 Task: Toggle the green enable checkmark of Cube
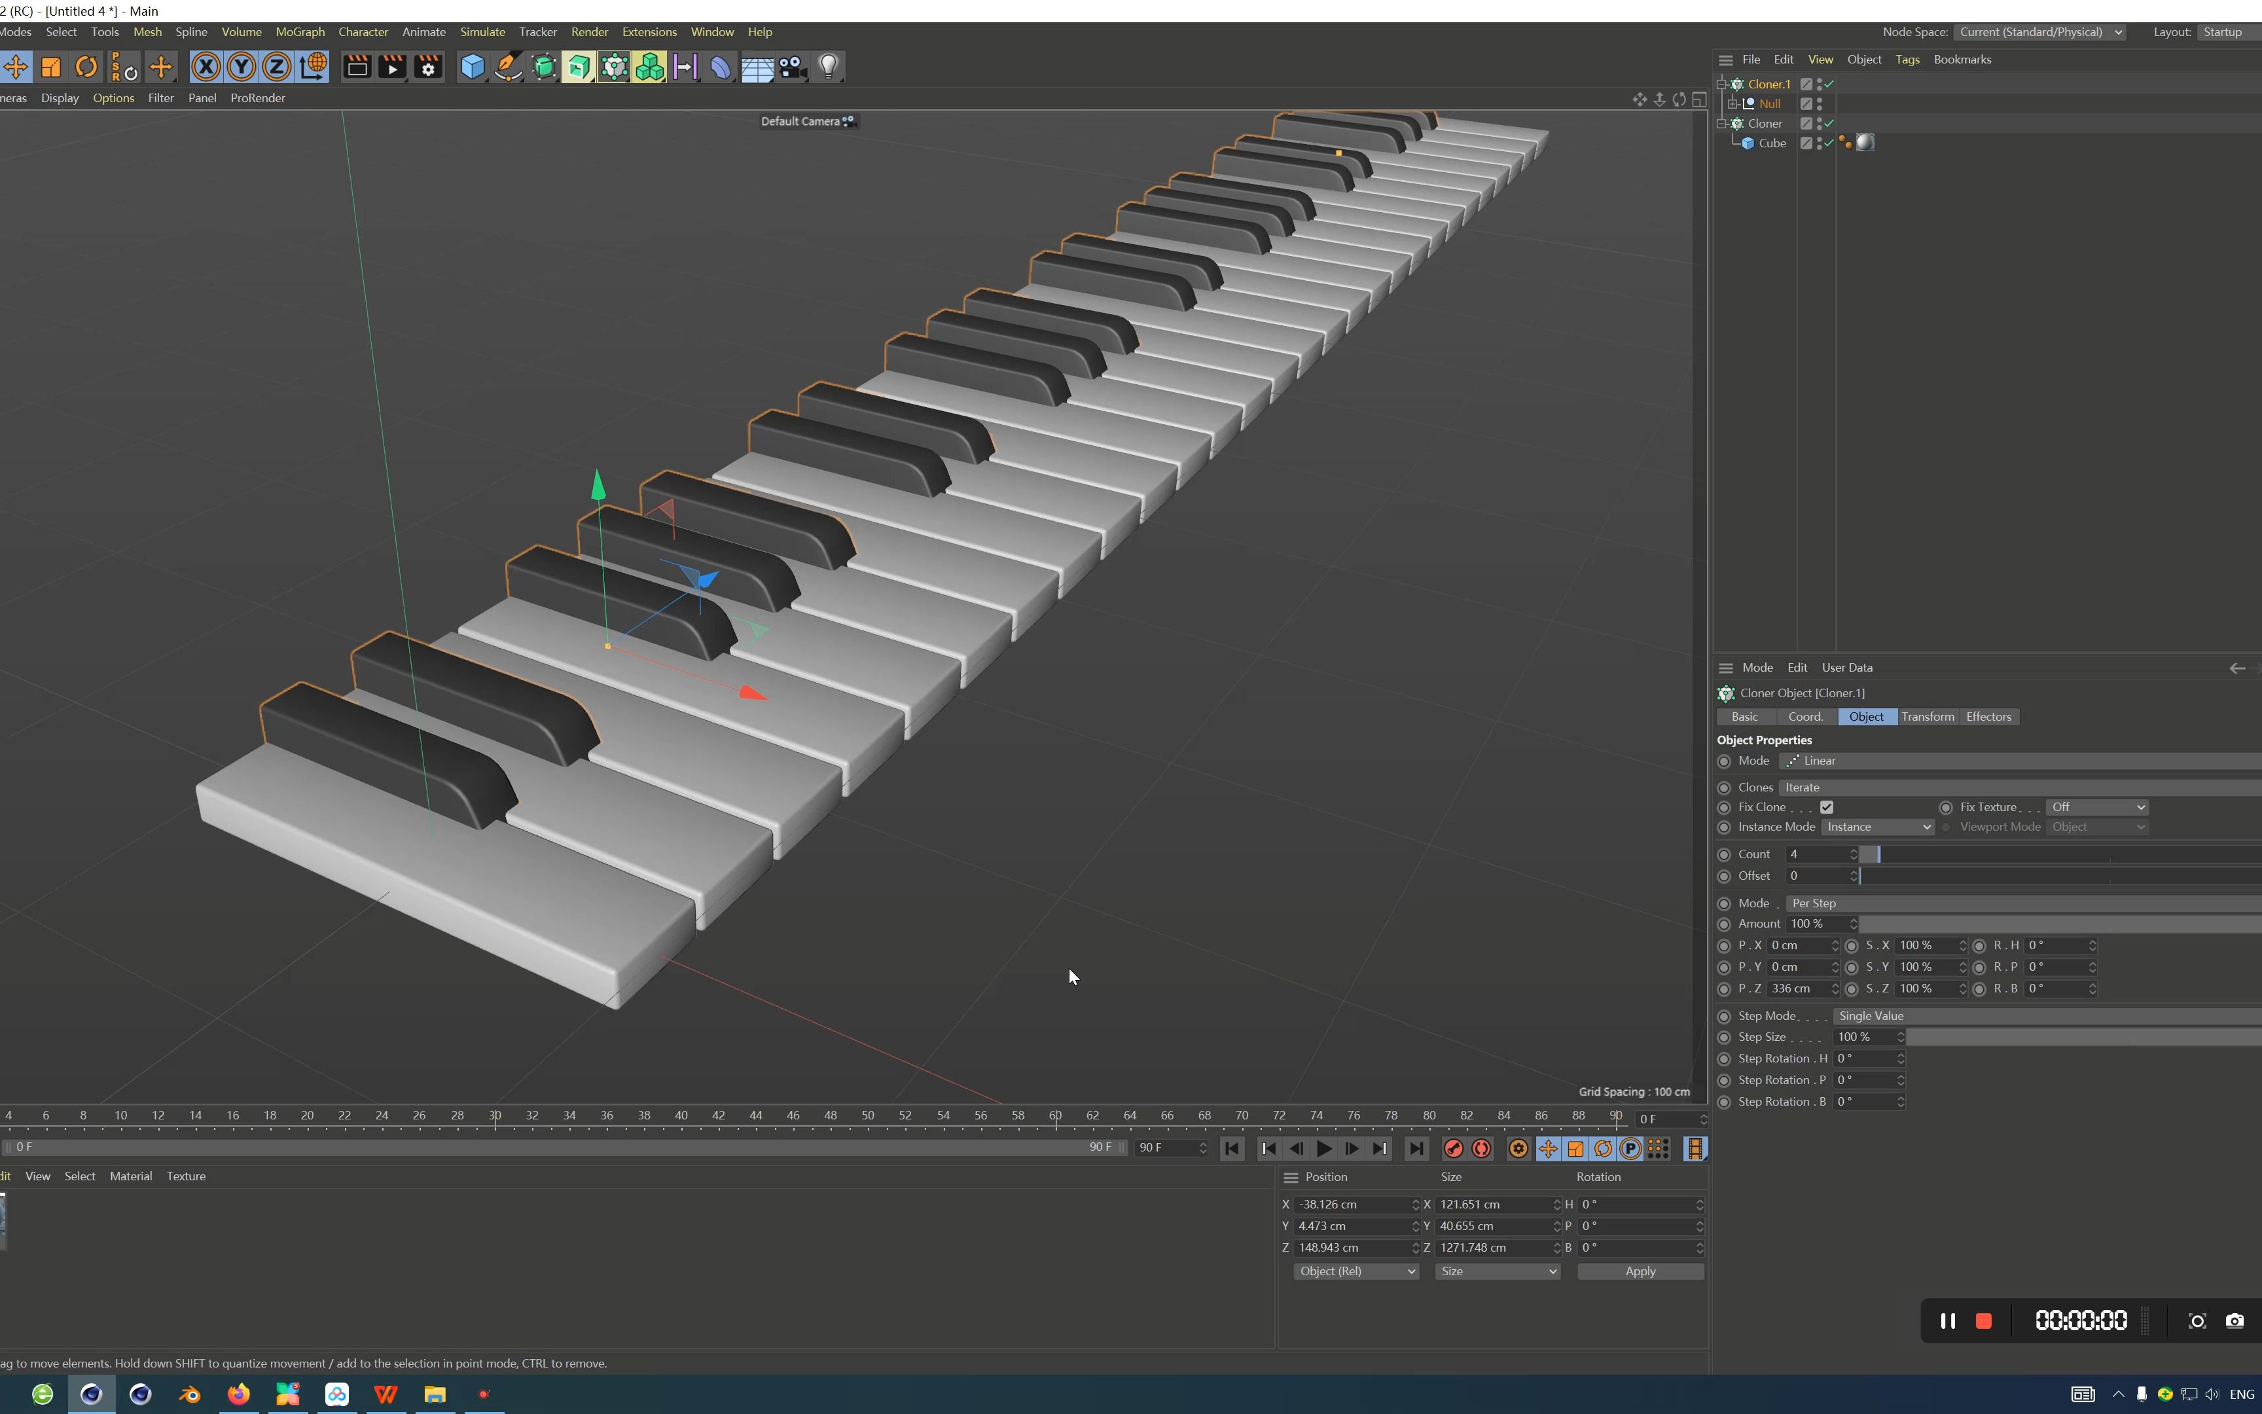(x=1830, y=143)
